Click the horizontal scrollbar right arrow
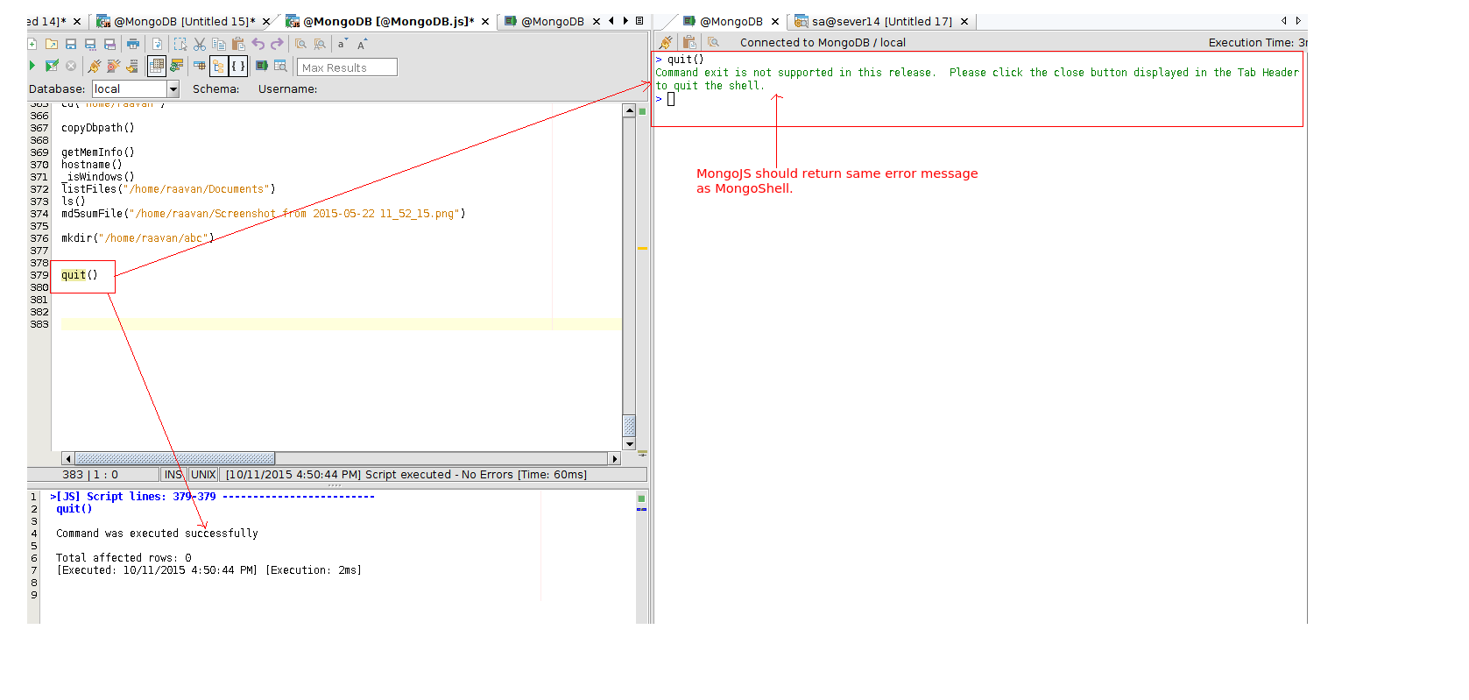Viewport: 1469px width, 700px height. click(615, 459)
